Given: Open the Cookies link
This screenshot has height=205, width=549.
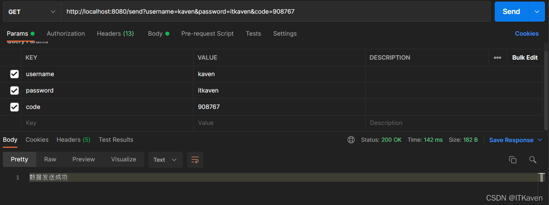Looking at the screenshot, I should (526, 34).
